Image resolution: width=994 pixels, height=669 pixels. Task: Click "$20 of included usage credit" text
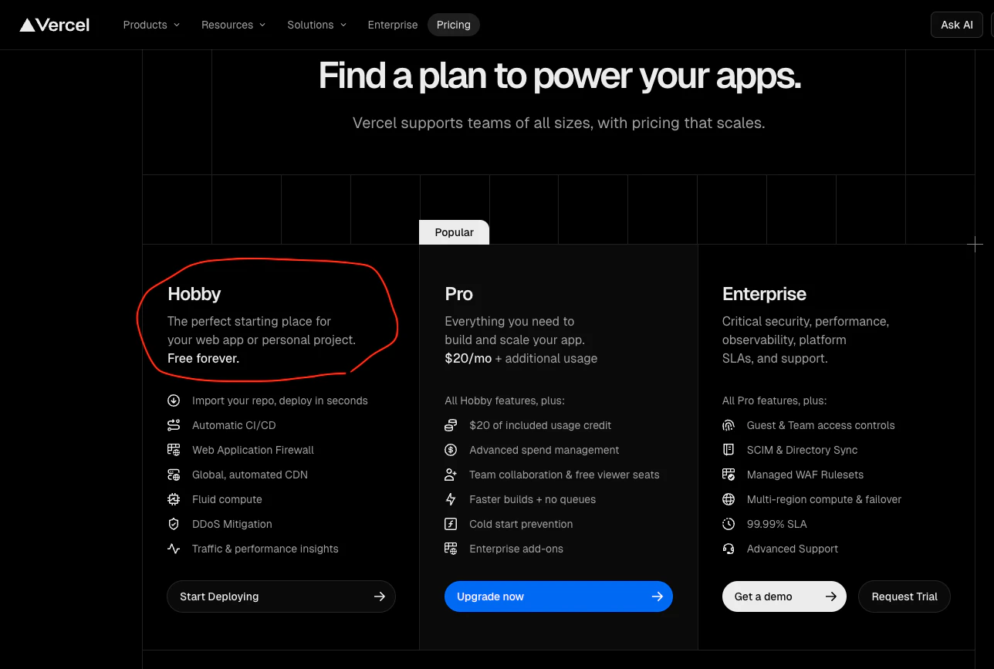tap(540, 425)
